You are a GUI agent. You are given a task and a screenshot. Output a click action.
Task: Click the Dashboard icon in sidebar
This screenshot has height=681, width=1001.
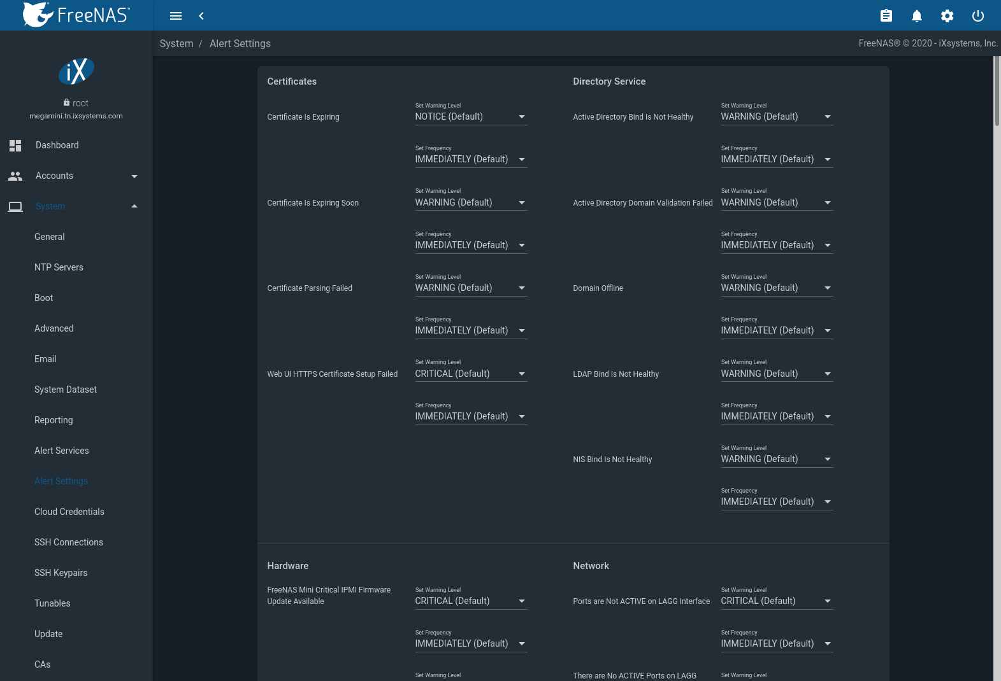[x=15, y=146]
